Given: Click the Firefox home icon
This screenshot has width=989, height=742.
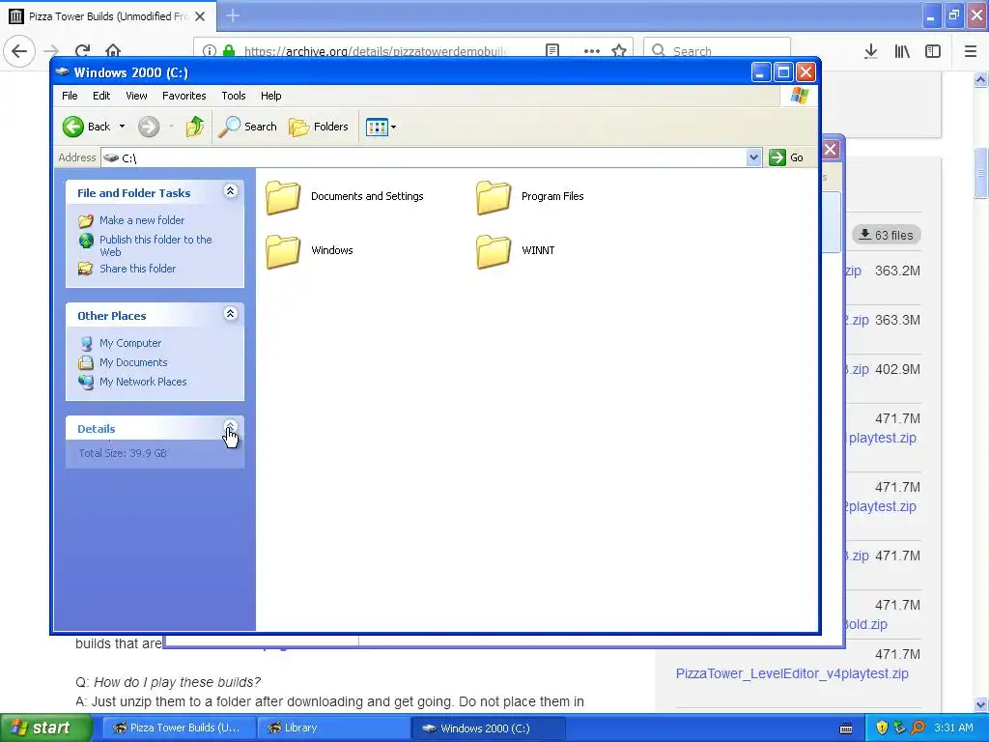Looking at the screenshot, I should click(x=113, y=50).
